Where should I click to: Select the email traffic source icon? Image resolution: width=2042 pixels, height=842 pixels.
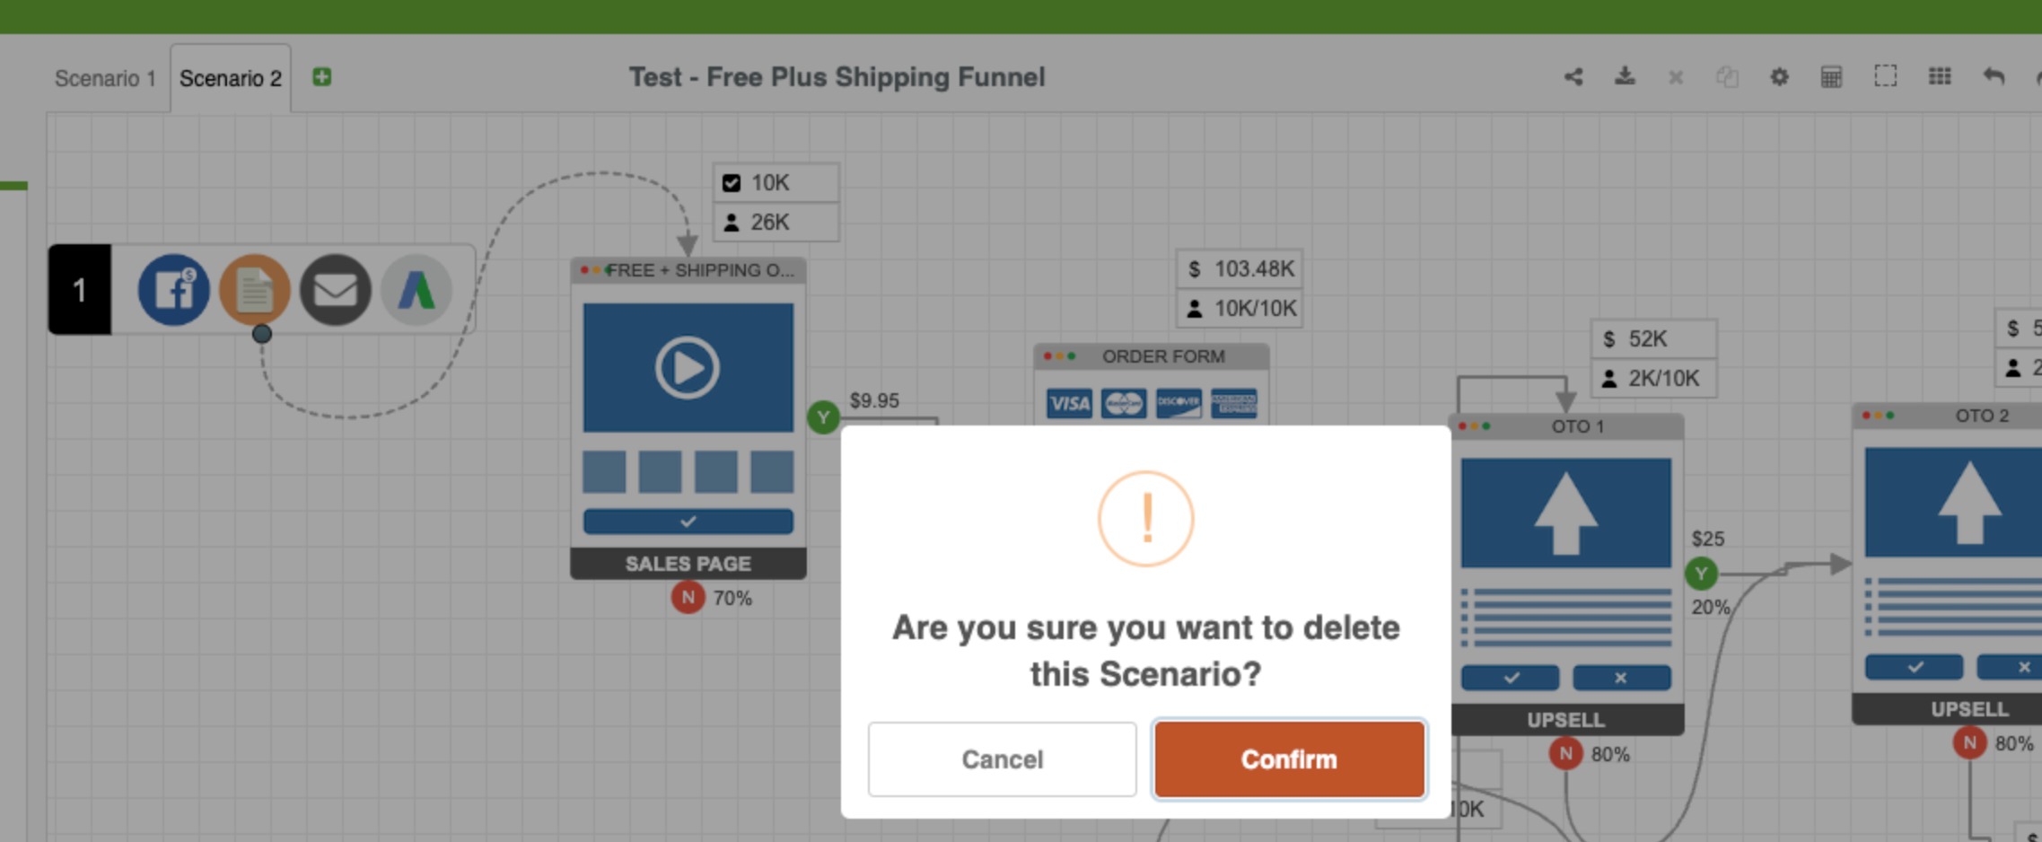(x=335, y=289)
